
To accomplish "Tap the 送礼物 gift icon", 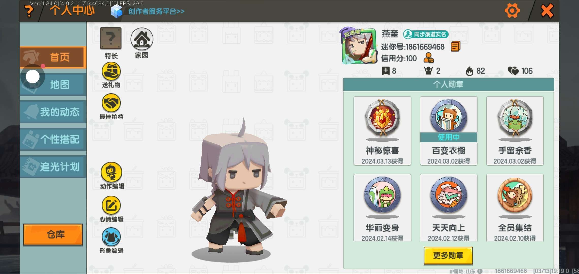I will (x=111, y=72).
